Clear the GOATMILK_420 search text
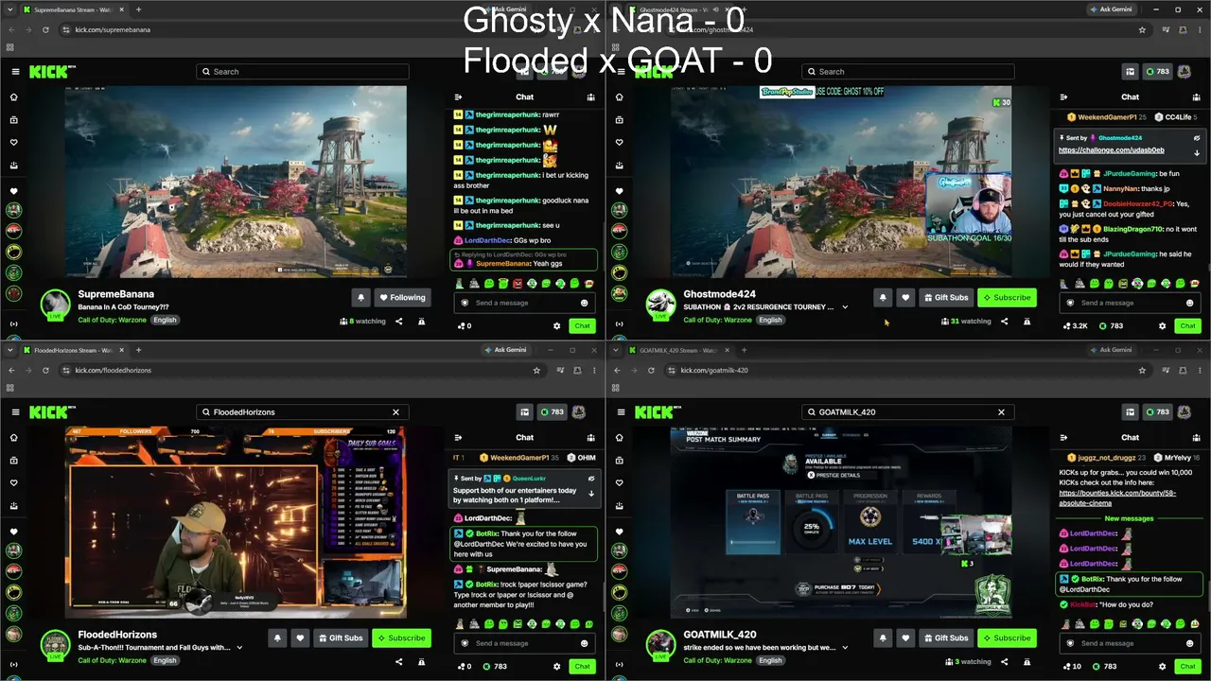Screen dimensions: 1211x681 tap(1002, 412)
